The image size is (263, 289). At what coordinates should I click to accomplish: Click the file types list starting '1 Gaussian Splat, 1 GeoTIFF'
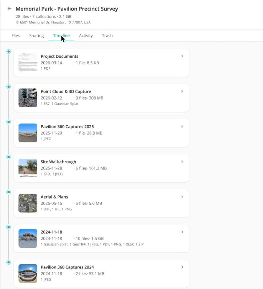pos(92,245)
